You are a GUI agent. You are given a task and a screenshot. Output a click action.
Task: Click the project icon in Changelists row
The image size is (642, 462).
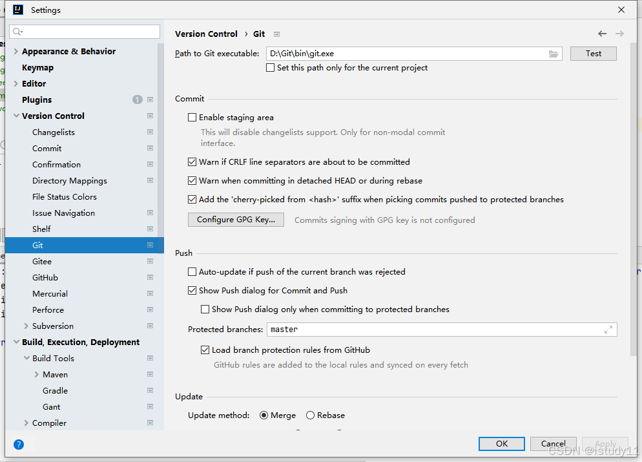click(150, 132)
